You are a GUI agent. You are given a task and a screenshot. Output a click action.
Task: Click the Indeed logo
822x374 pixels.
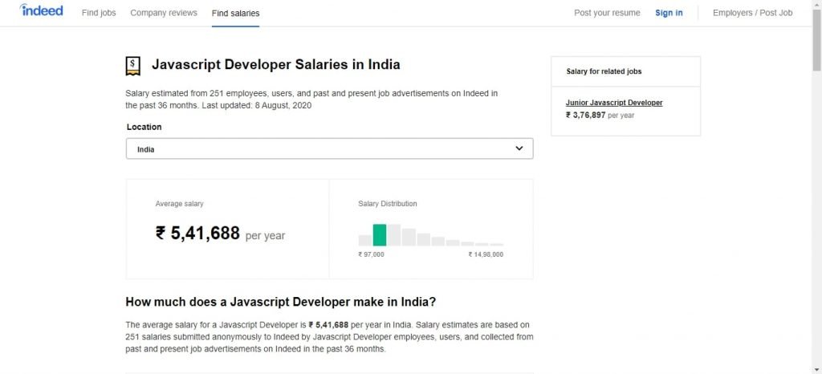coord(42,11)
